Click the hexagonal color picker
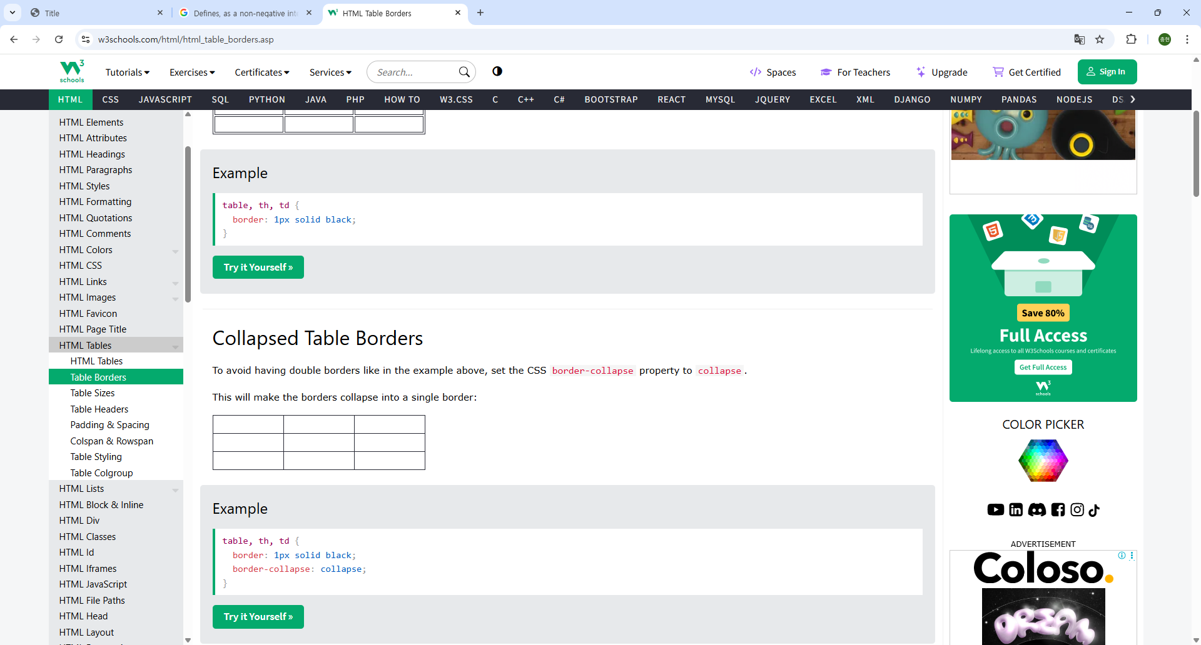 point(1043,461)
